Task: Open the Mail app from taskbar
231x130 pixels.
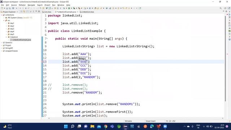Action: (x=99, y=126)
